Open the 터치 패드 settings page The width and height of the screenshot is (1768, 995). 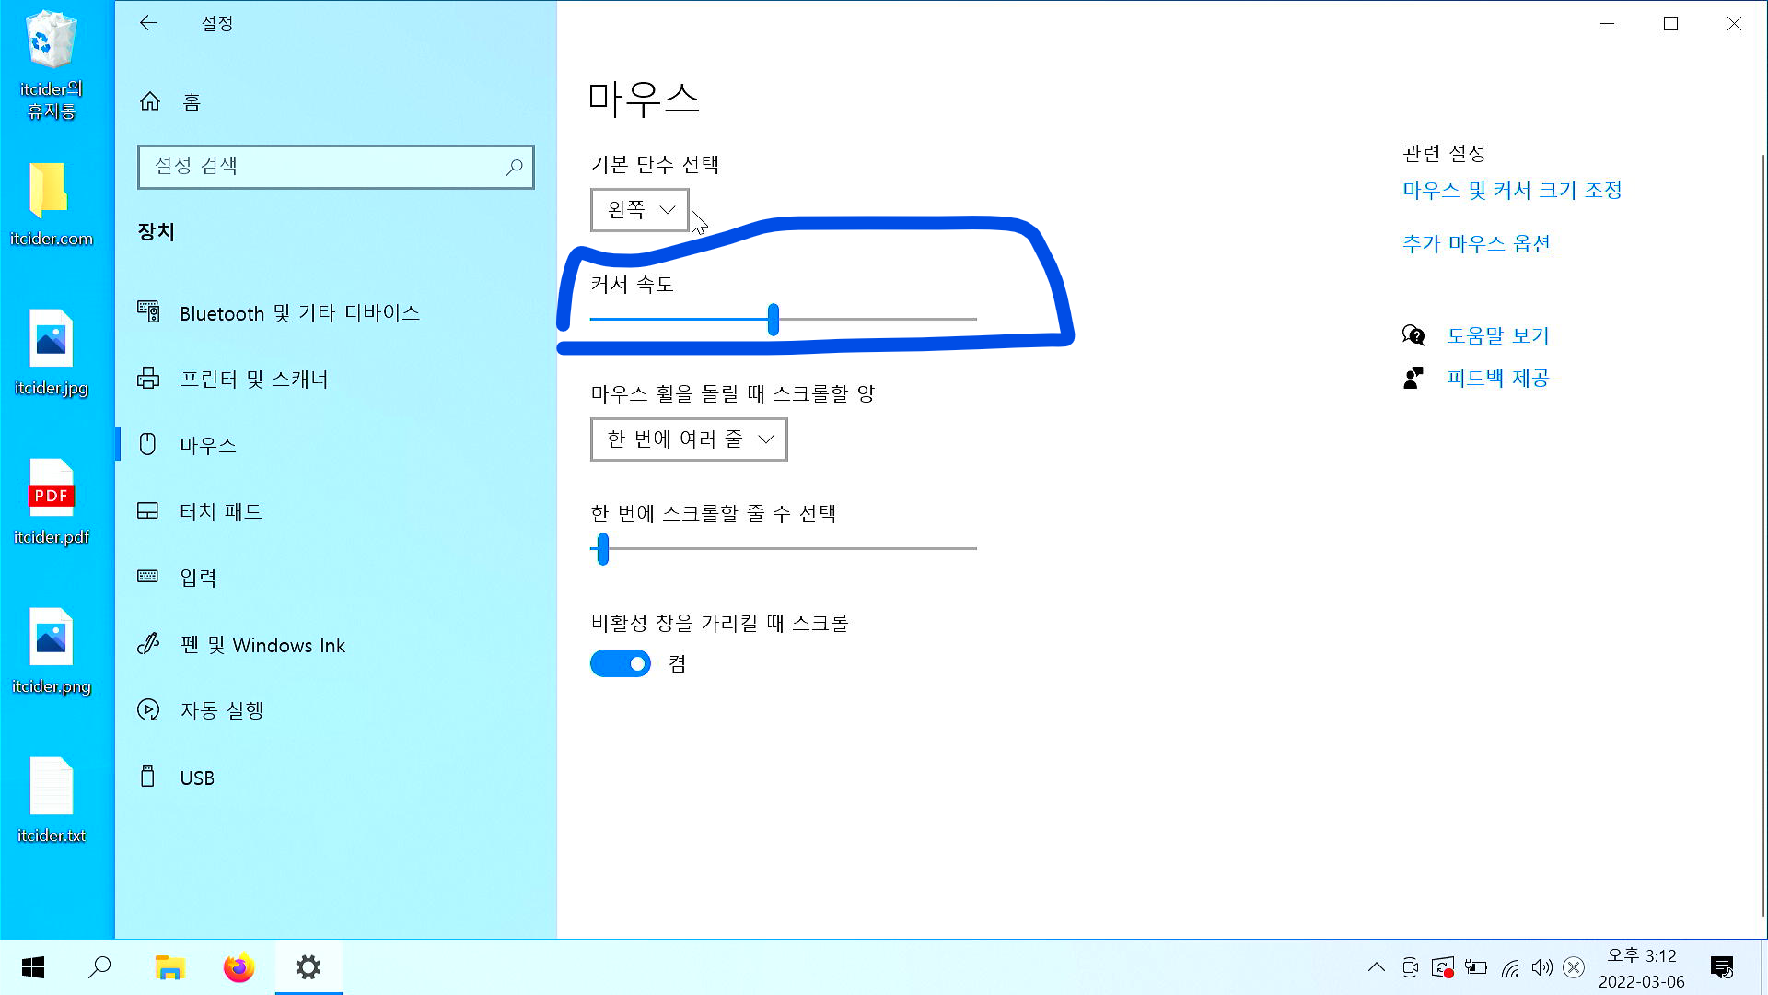tap(221, 511)
